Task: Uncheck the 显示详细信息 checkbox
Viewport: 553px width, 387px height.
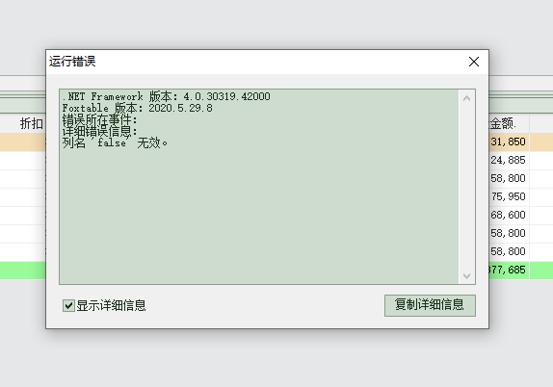Action: point(68,305)
